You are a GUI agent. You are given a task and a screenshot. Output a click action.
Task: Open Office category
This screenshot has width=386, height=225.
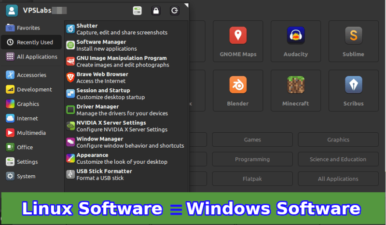[x=31, y=147]
